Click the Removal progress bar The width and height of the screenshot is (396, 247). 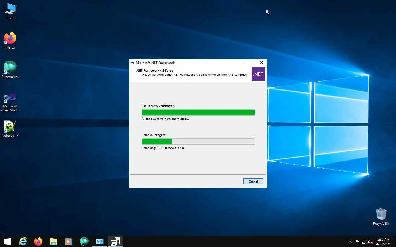click(198, 141)
